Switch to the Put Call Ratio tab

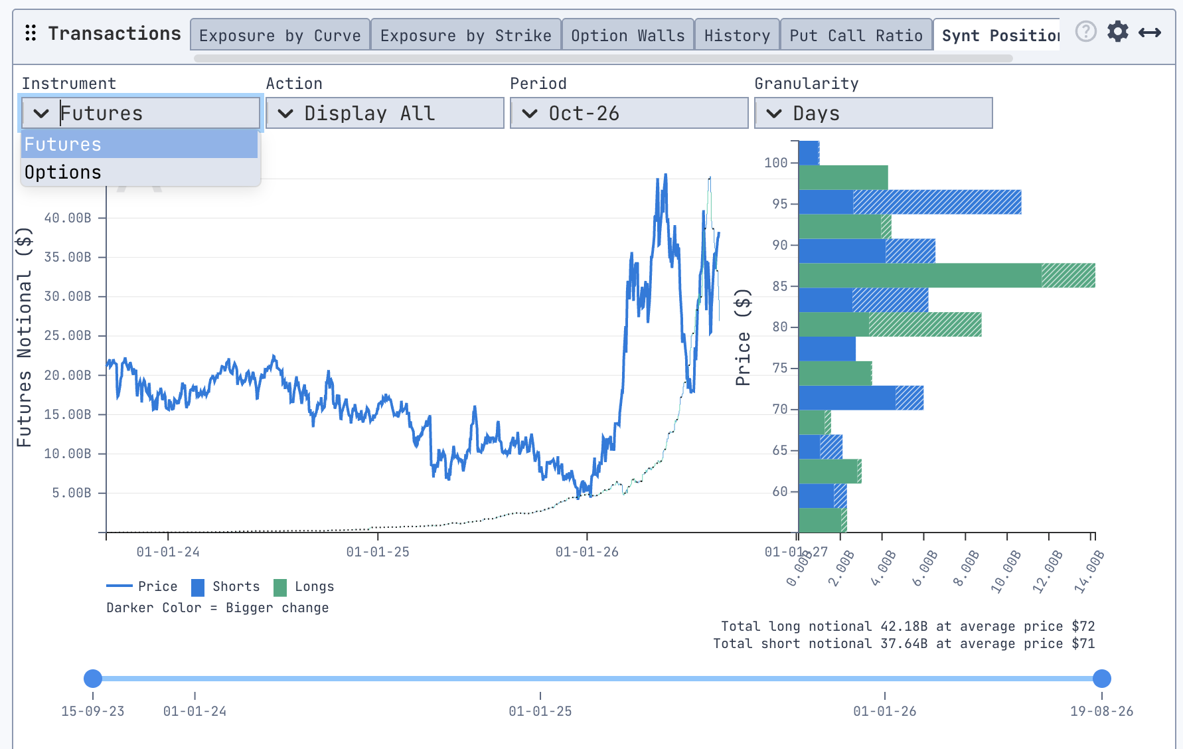(856, 35)
